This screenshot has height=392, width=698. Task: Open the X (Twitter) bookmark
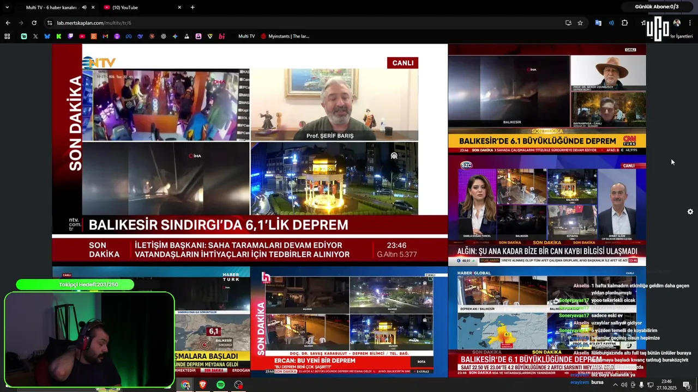tap(35, 36)
